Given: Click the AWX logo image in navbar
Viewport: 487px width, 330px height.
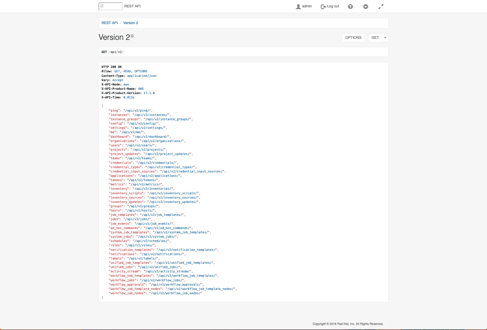Looking at the screenshot, I should coord(110,6).
